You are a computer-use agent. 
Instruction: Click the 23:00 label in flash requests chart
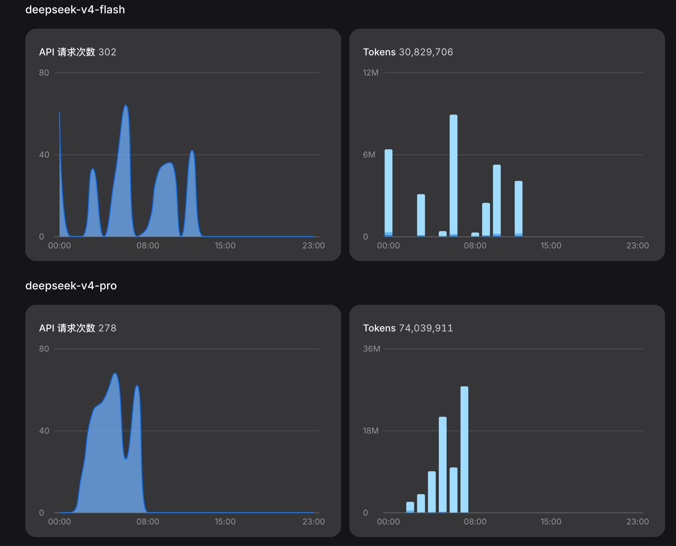coord(313,246)
